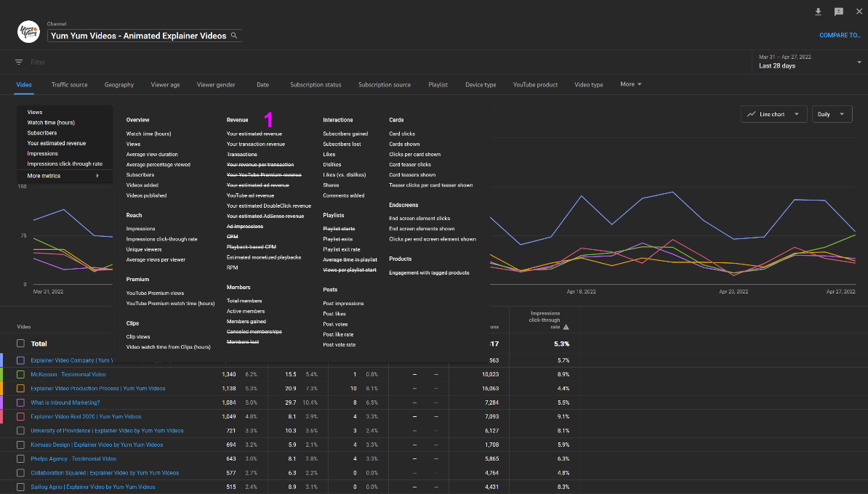
Task: Click the send feedback icon
Action: tap(838, 12)
